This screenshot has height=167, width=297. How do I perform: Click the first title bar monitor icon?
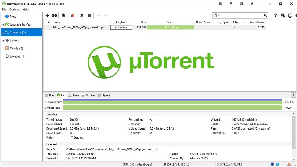pos(220,4)
